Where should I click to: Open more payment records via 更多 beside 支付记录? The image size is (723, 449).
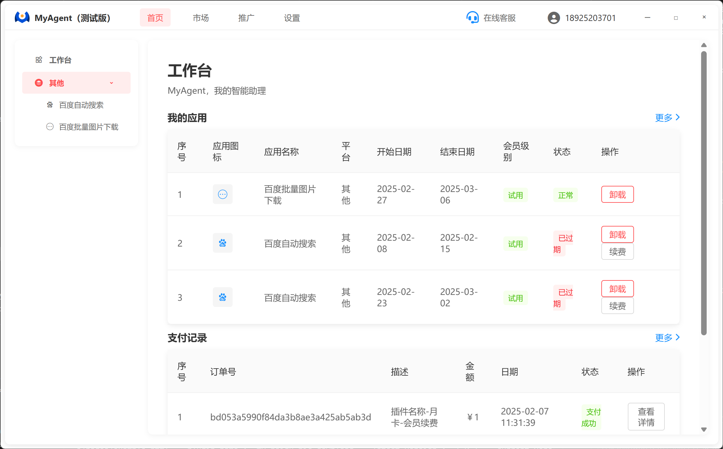[x=667, y=337]
